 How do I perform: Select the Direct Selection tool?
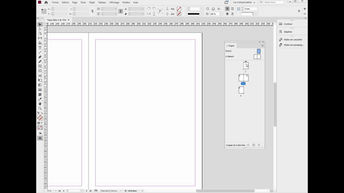coord(40,29)
